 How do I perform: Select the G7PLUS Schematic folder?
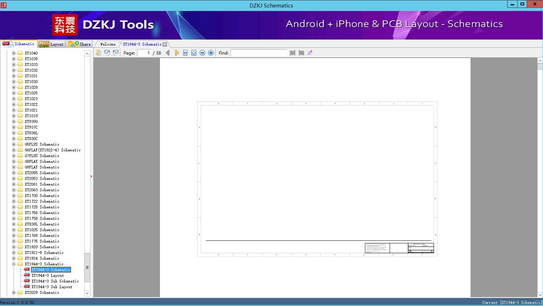(42, 156)
